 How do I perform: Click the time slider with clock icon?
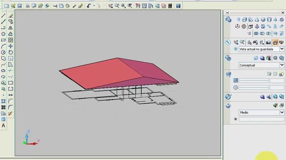(x=254, y=88)
